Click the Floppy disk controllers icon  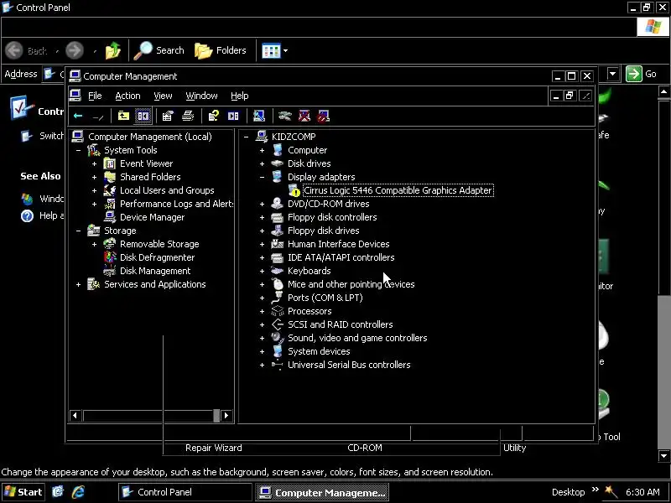278,217
